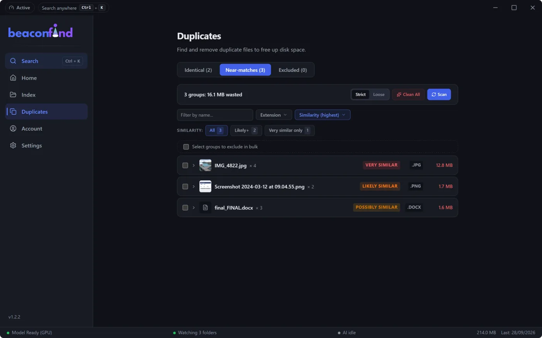
Task: Click the Index folder icon
Action: tap(13, 95)
